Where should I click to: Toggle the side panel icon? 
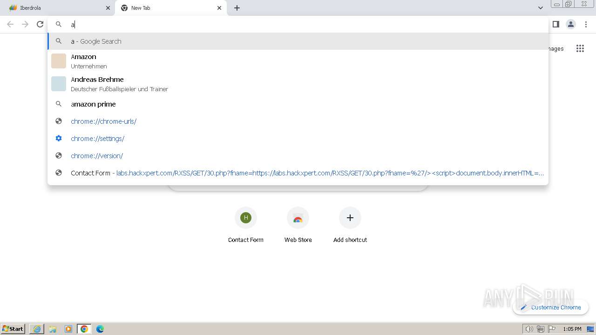(556, 24)
